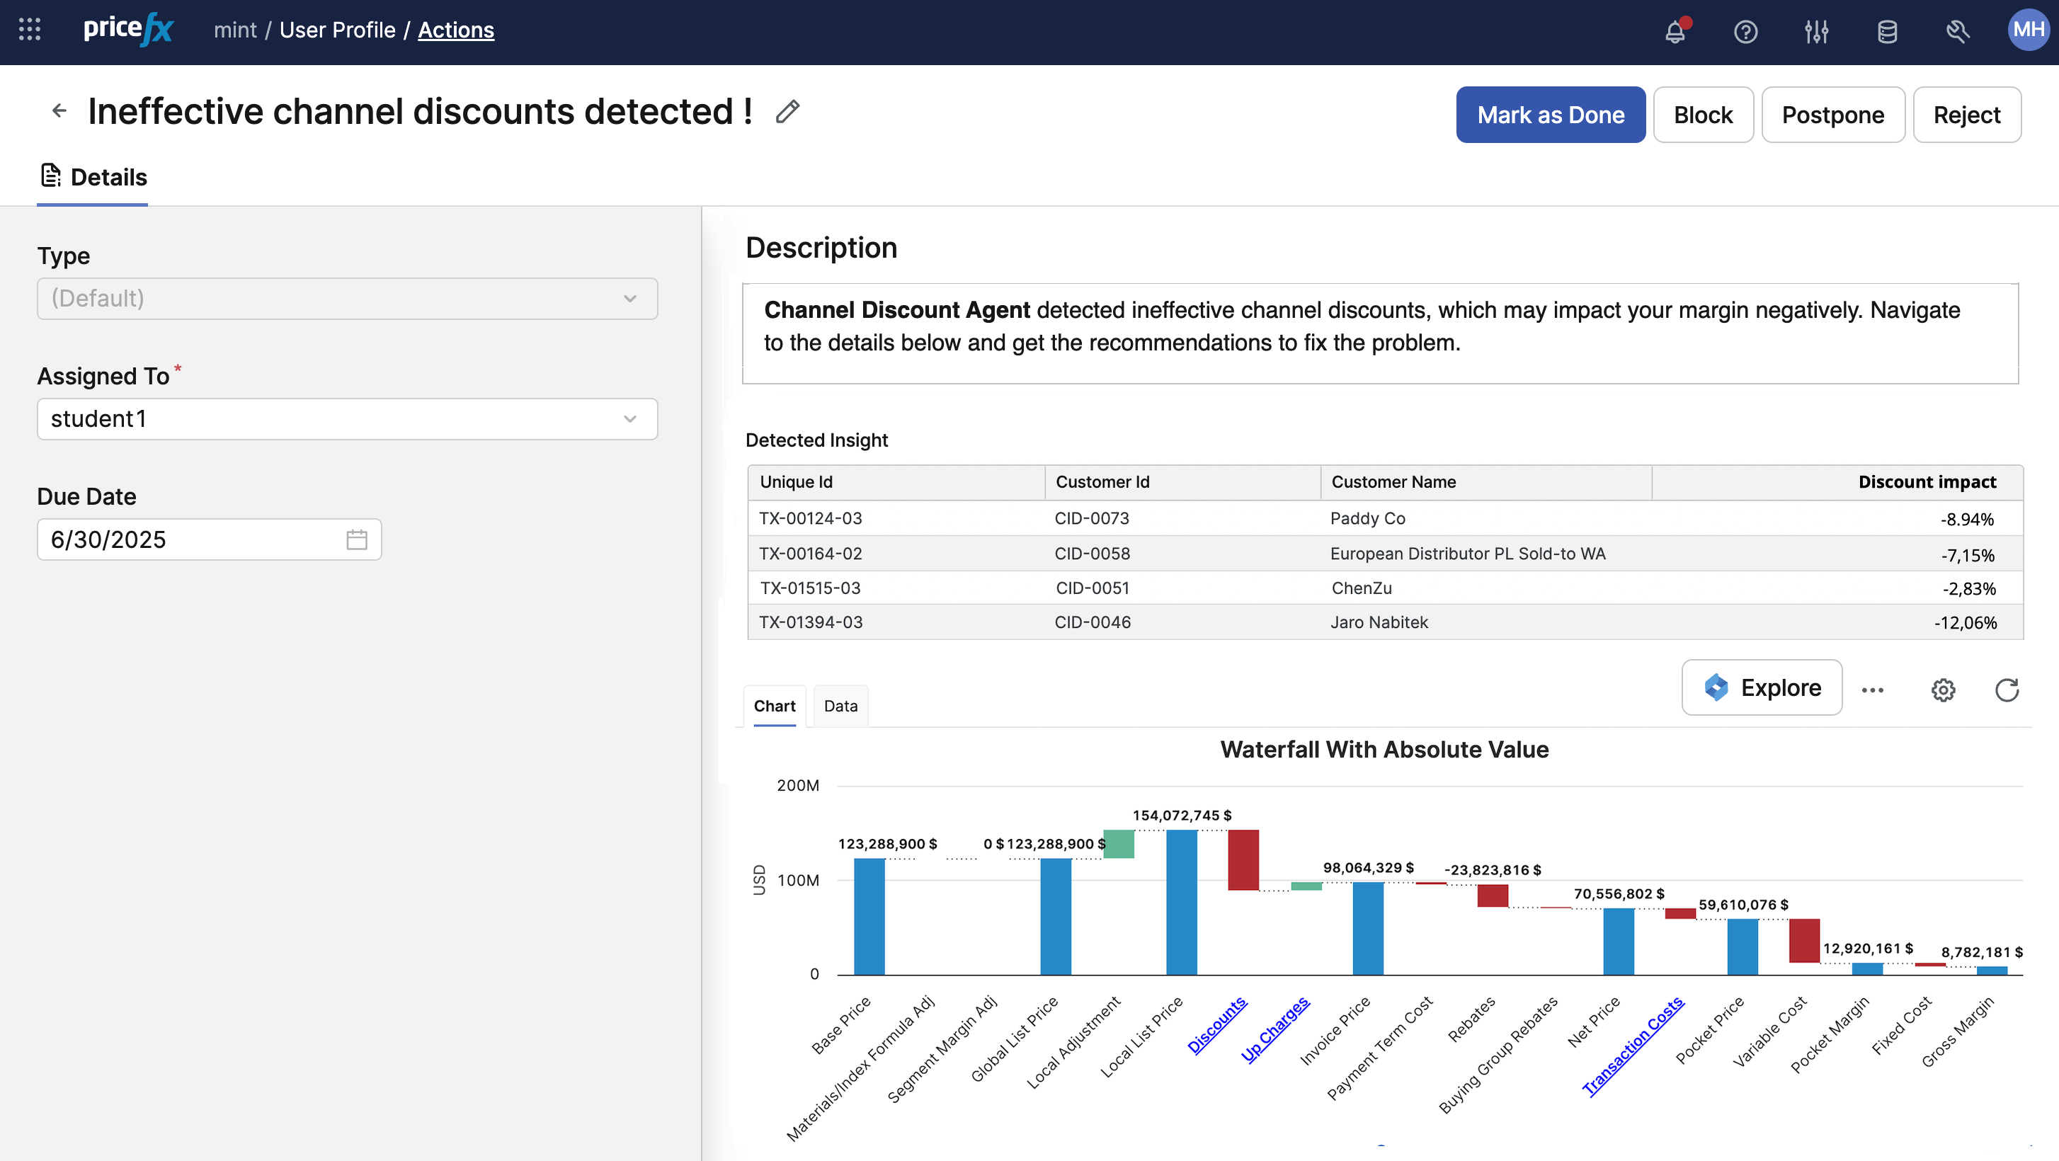Select the Details tab
This screenshot has width=2059, height=1161.
tap(93, 178)
